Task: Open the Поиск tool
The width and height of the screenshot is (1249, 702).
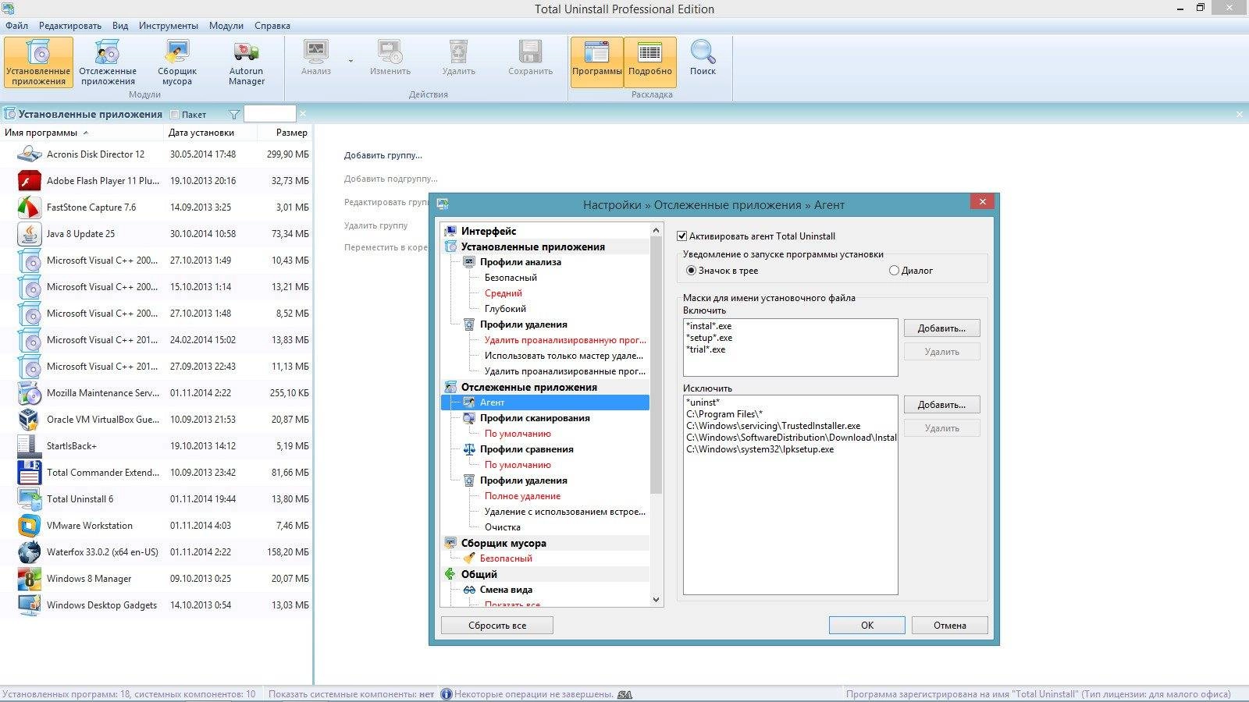Action: (703, 58)
